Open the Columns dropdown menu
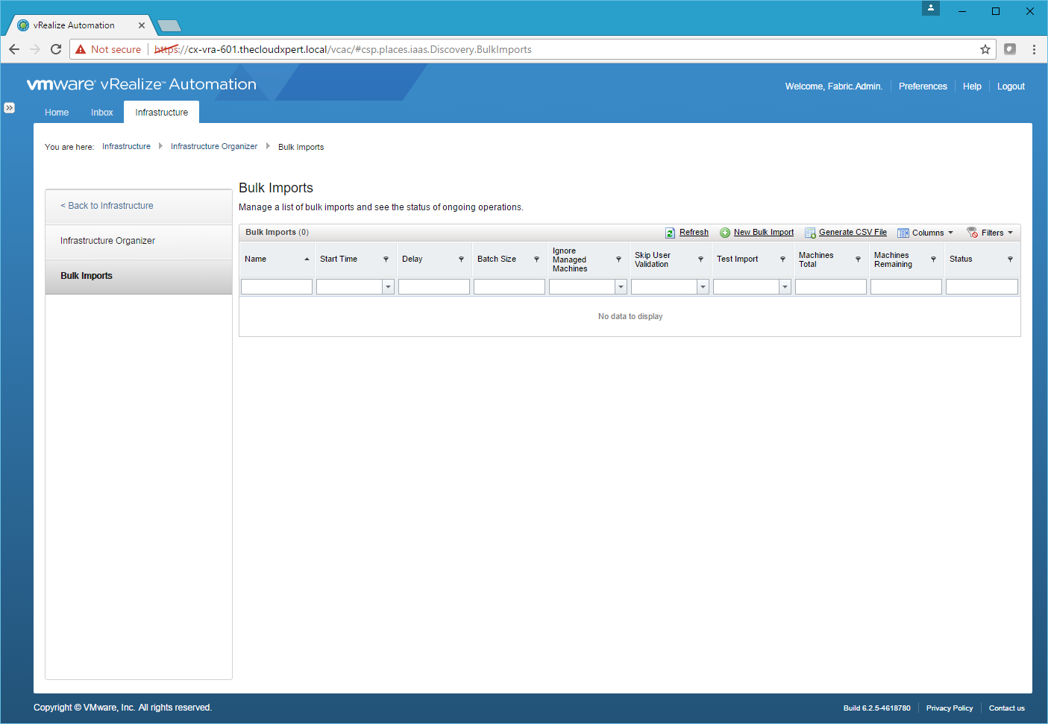 (926, 233)
